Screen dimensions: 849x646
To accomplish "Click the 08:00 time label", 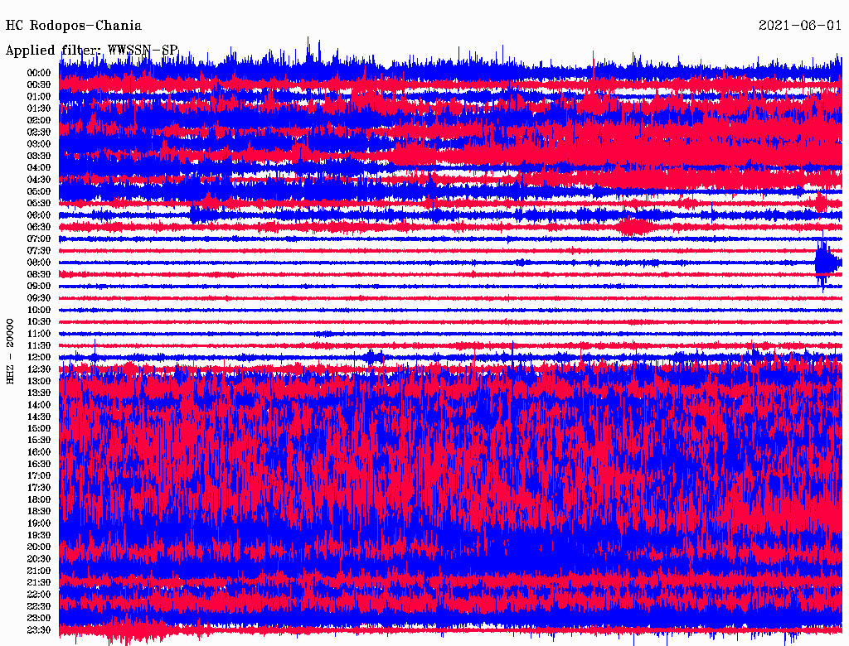I will [39, 263].
